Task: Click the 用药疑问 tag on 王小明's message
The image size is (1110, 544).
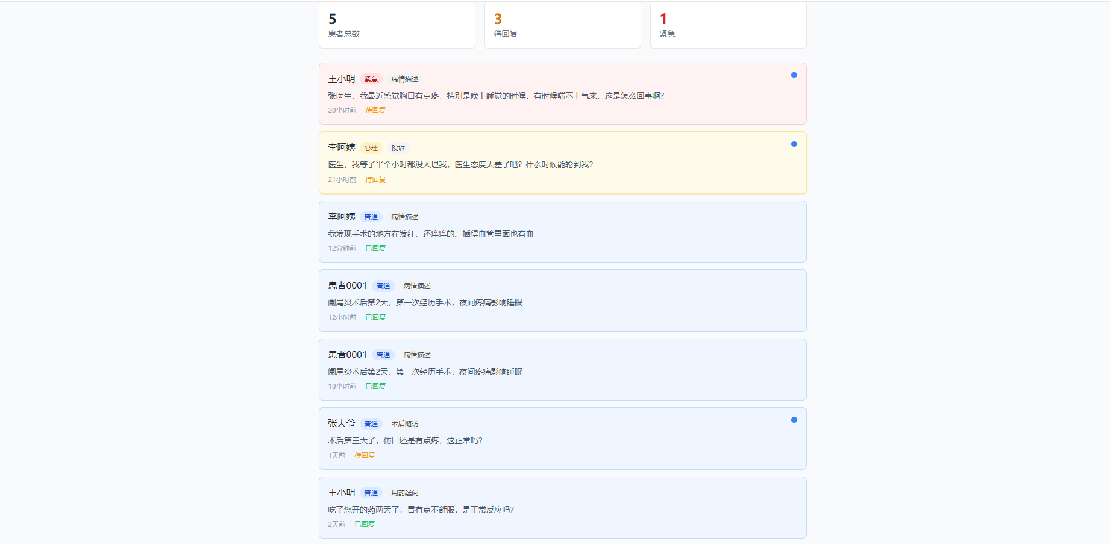Action: click(404, 493)
